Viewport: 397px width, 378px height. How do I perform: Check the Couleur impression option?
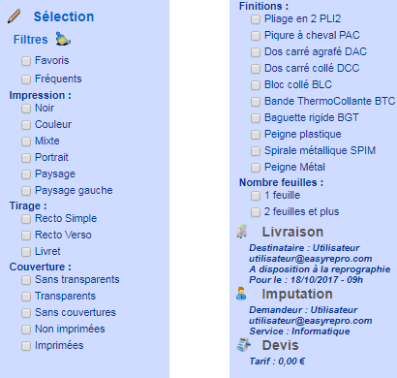26,125
